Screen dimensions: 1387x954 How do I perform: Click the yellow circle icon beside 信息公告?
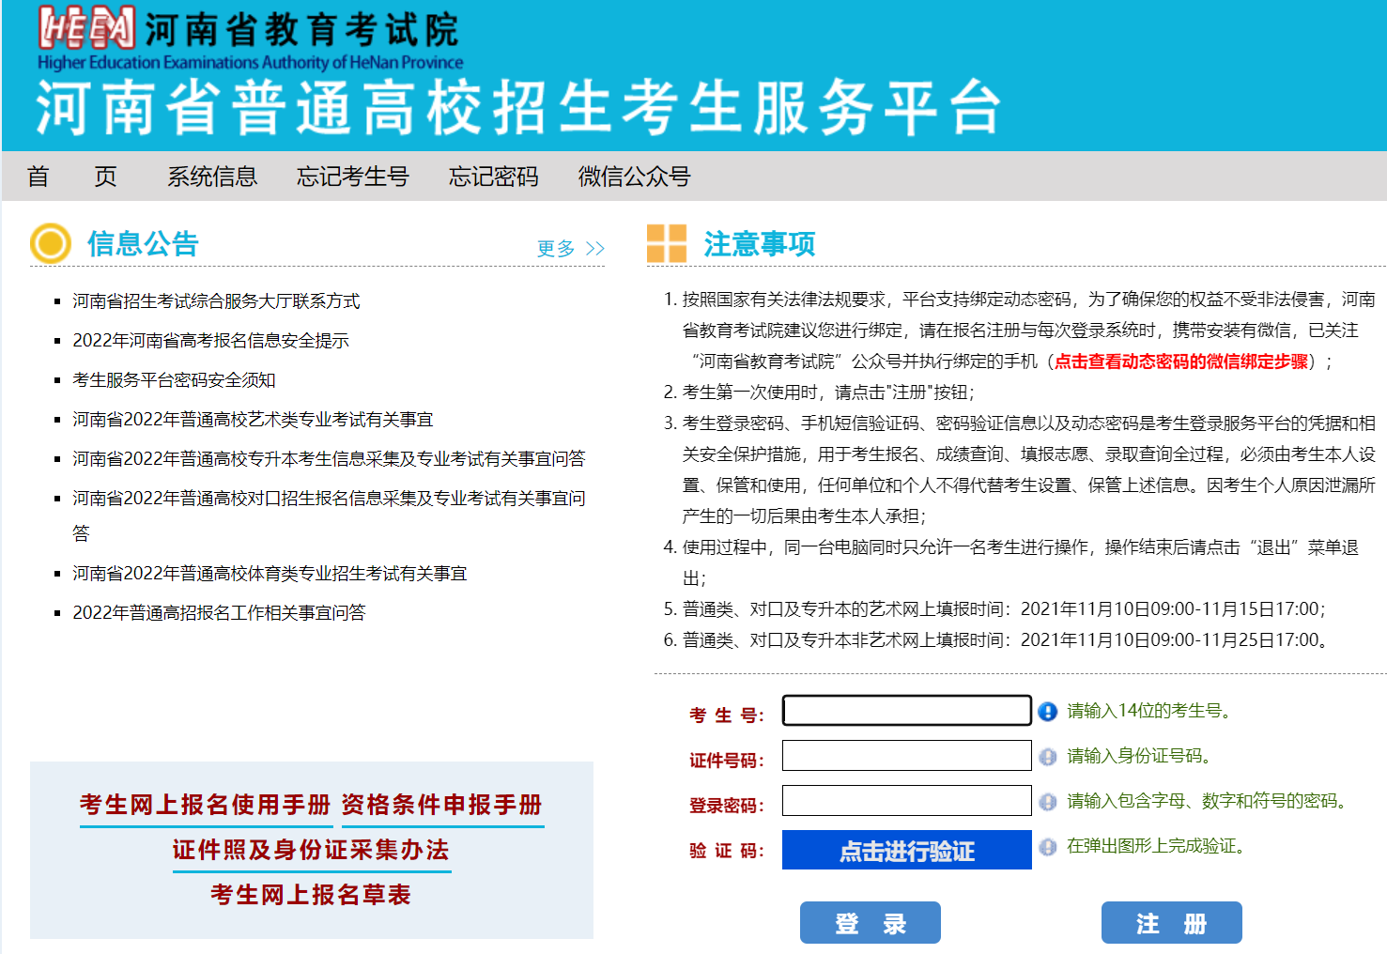tap(51, 243)
